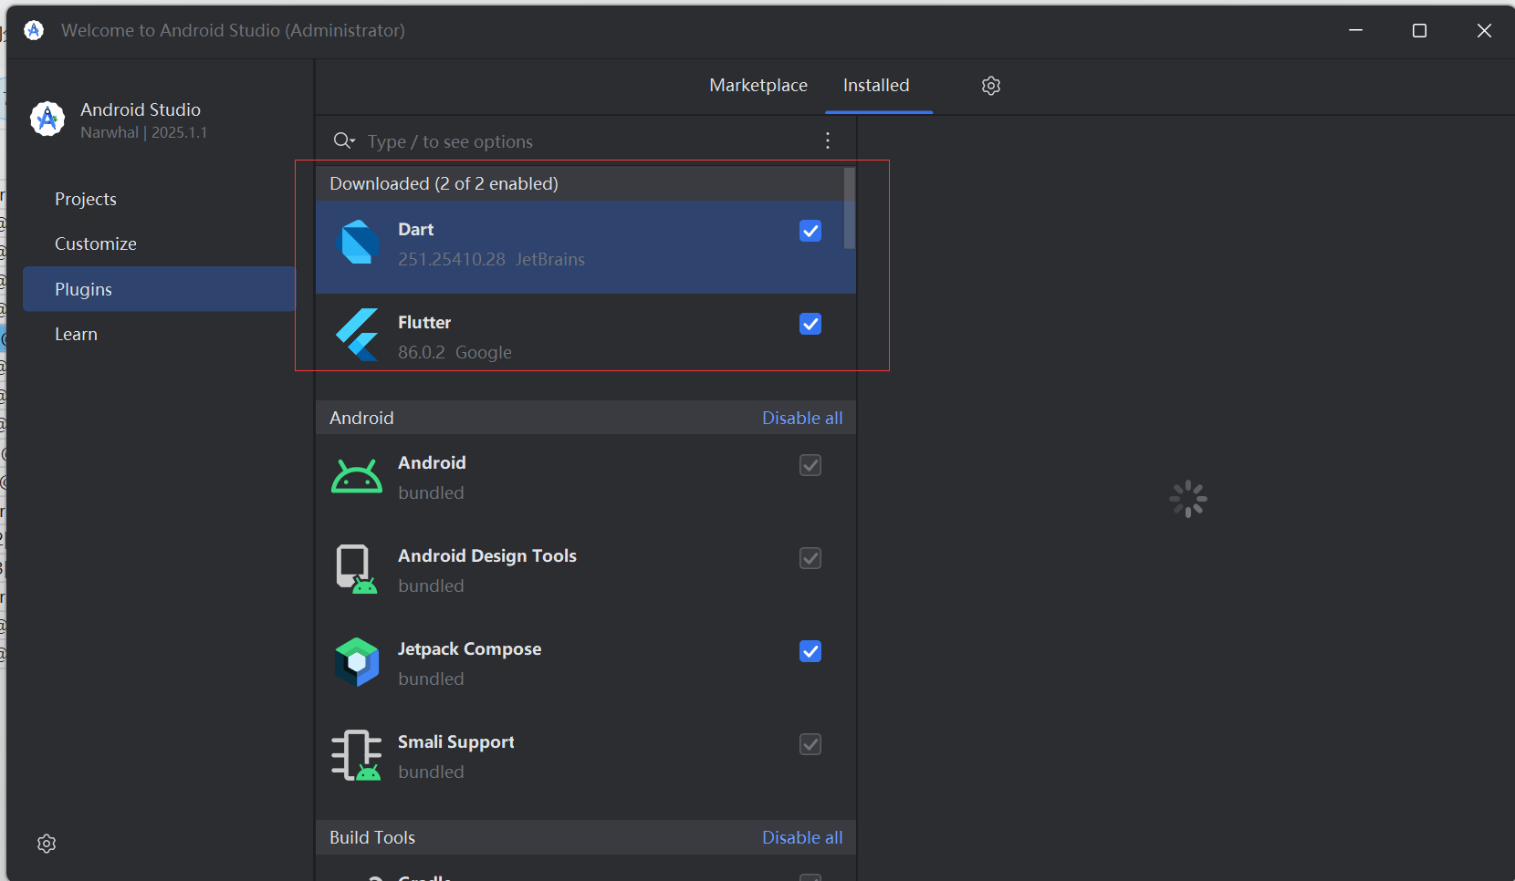Click the plugin list scrollbar thumb
This screenshot has width=1515, height=881.
[850, 208]
